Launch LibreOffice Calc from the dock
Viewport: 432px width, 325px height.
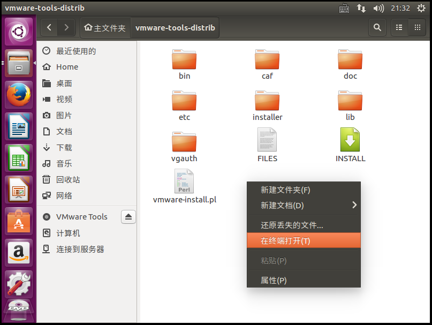click(x=19, y=158)
